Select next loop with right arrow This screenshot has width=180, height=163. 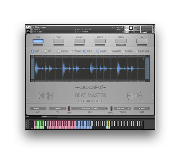(x=106, y=108)
